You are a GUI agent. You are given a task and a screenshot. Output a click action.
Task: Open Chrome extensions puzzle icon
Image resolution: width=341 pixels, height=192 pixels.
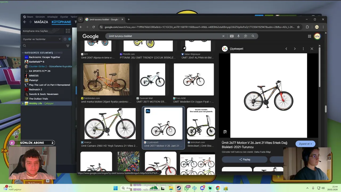307,27
